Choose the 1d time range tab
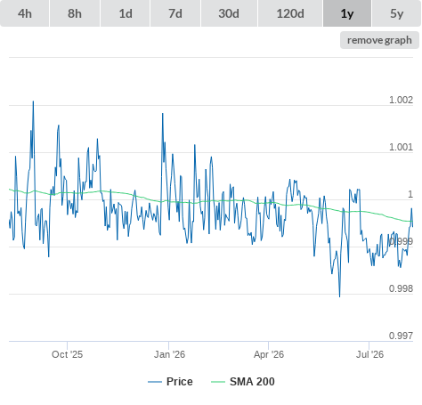This screenshot has width=422, height=405. 126,13
